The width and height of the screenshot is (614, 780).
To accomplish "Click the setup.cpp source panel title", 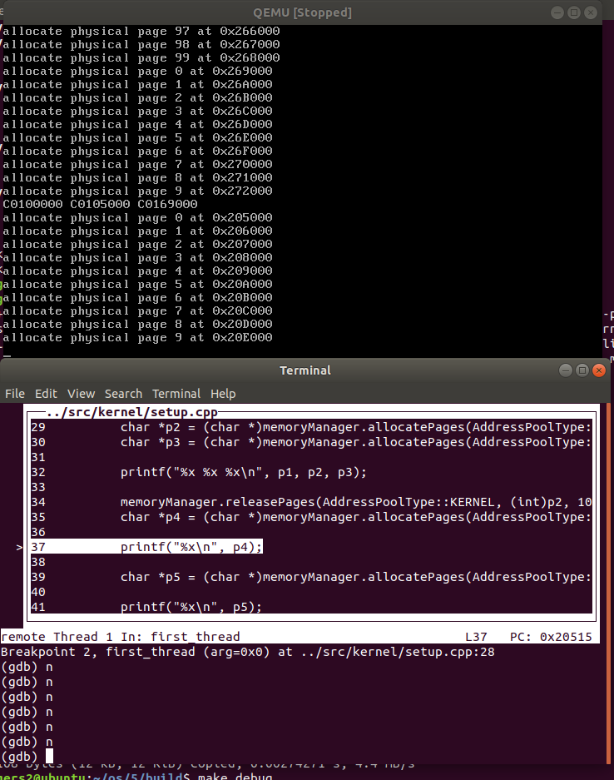I will tap(131, 414).
